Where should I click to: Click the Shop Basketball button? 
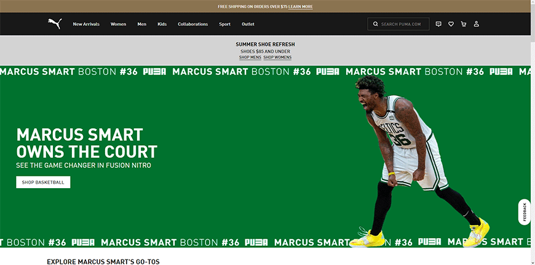coord(43,182)
